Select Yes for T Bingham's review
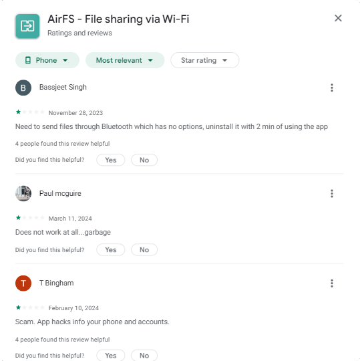The width and height of the screenshot is (360, 361). coord(111,356)
